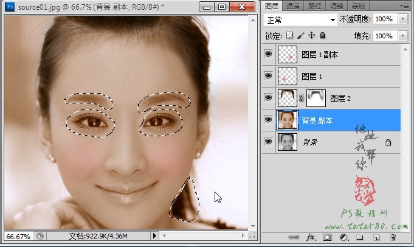Click the mask link chain on 图层 2
Screen dimensions: 414x247
point(302,98)
